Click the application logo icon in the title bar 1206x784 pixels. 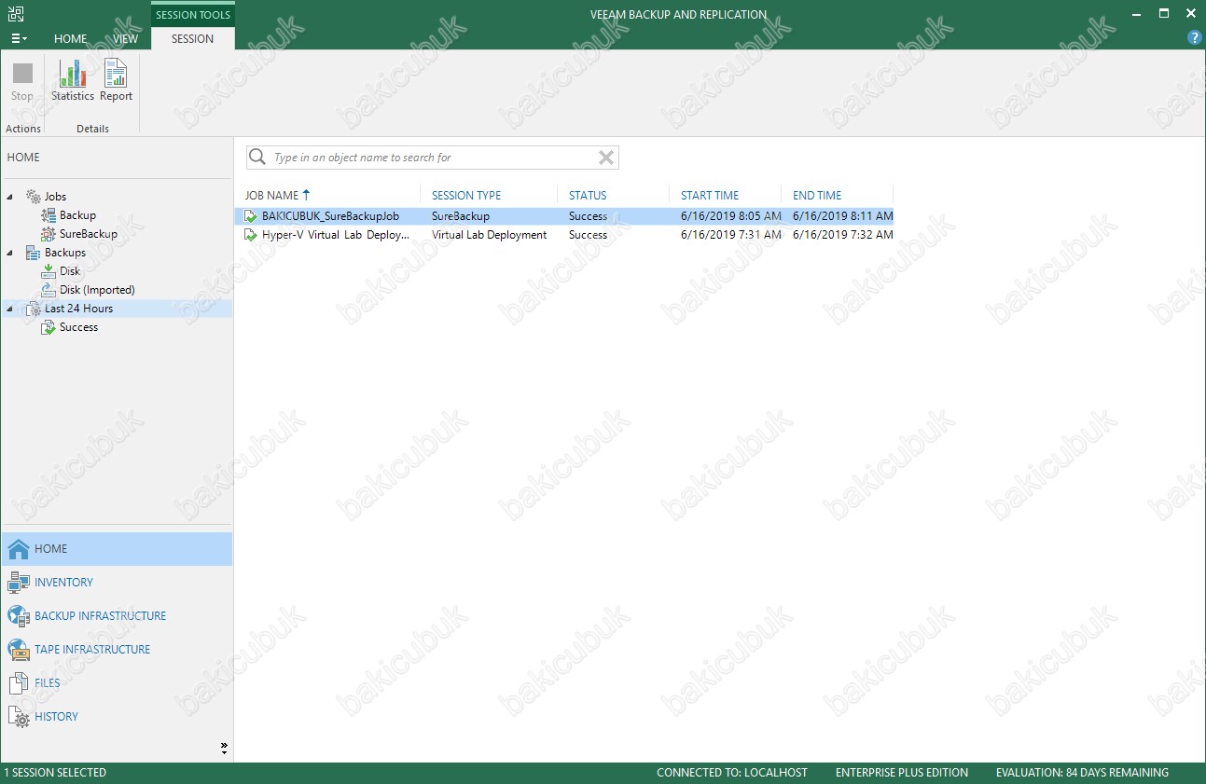[15, 14]
